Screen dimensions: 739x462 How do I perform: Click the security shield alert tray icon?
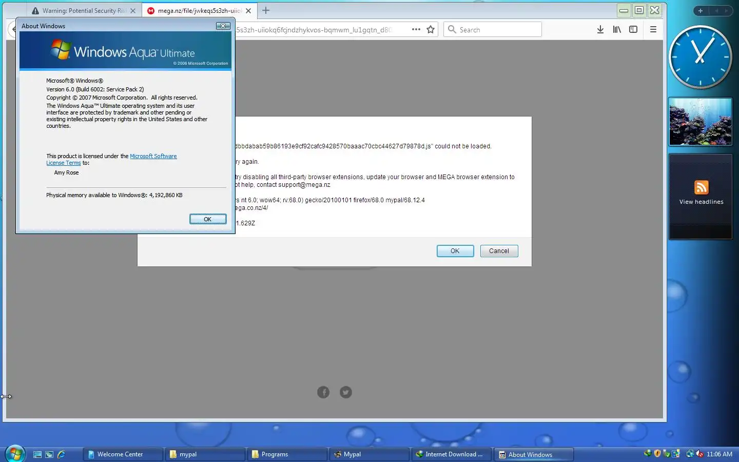pos(657,453)
